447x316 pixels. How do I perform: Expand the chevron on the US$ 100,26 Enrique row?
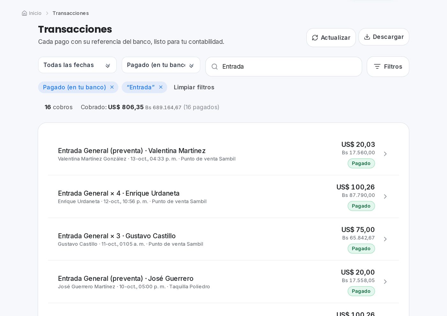(385, 197)
